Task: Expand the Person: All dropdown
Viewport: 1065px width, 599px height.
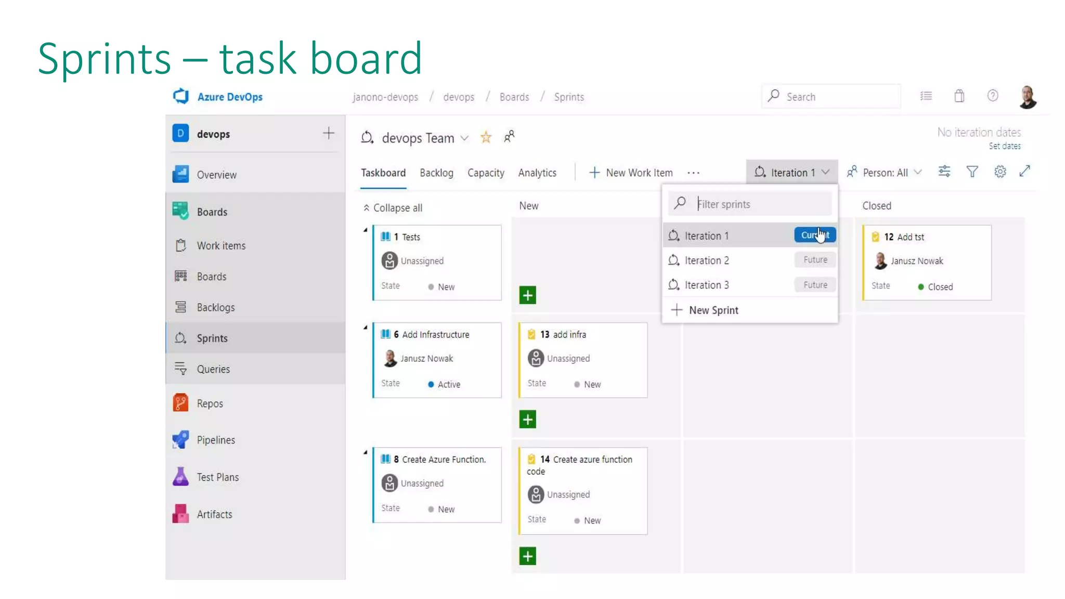Action: tap(885, 173)
